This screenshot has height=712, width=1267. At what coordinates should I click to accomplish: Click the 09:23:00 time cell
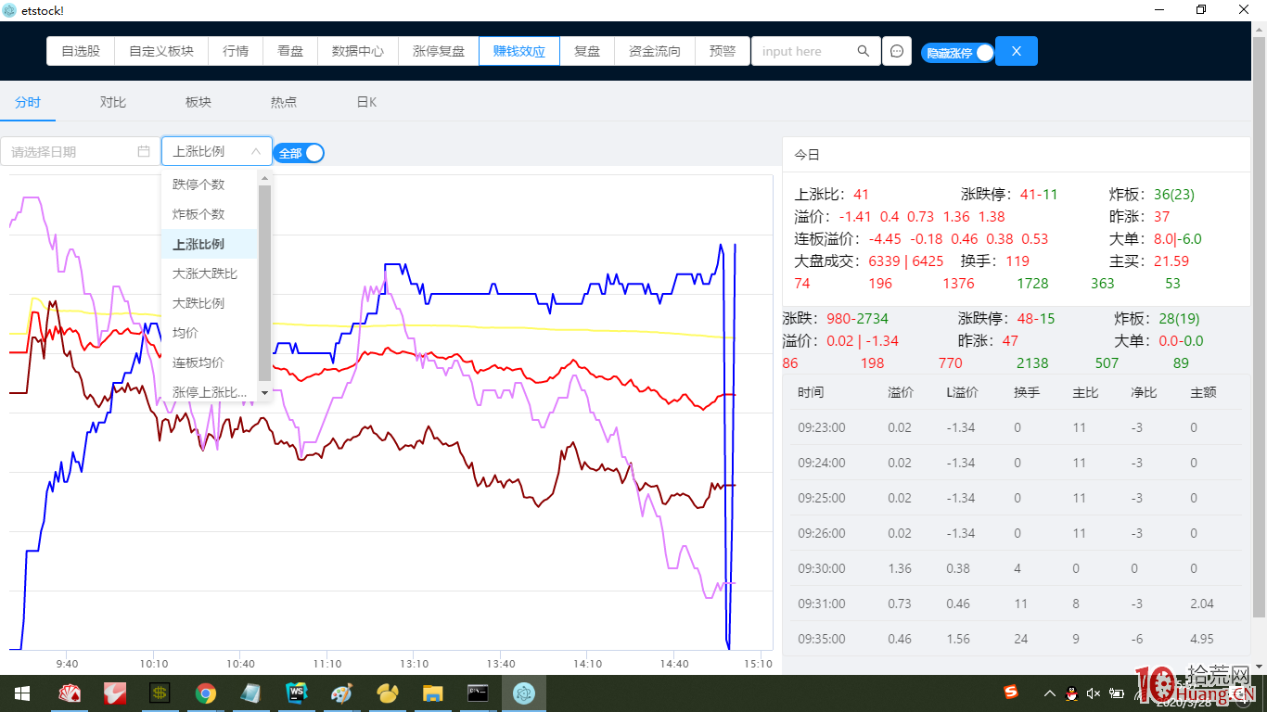[x=822, y=427]
